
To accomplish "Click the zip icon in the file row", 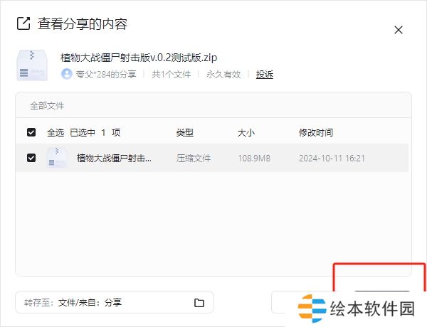I will tap(57, 158).
